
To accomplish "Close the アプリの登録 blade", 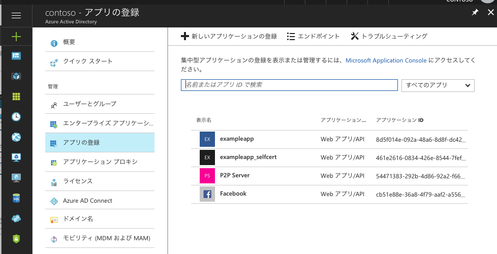I will click(x=490, y=12).
